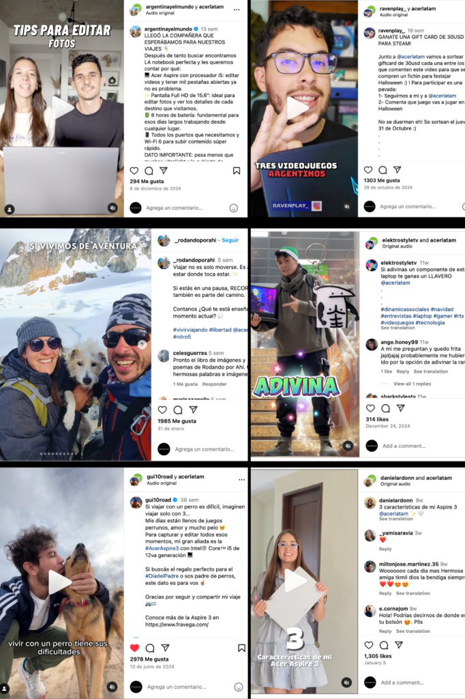Open emoji picker in gui10road comment box
The image size is (465, 699).
[239, 687]
